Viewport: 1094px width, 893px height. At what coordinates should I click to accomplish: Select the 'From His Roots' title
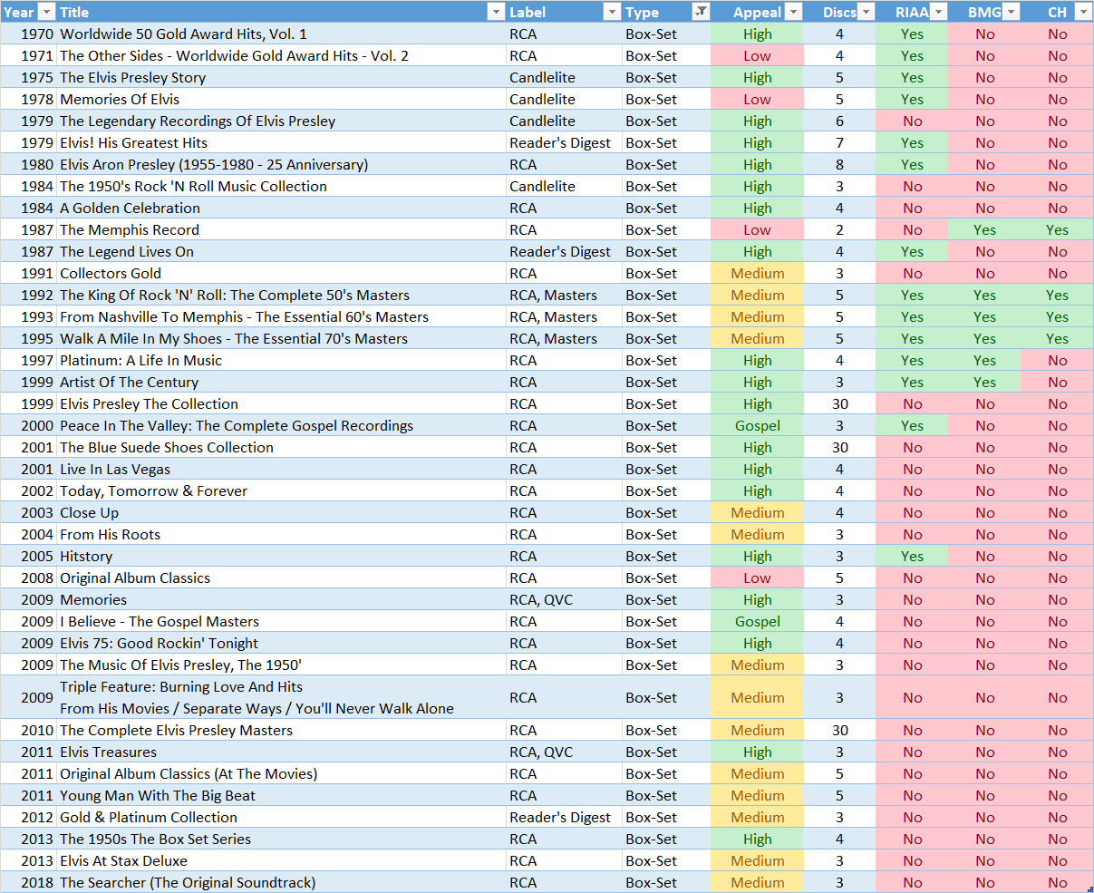coord(110,534)
